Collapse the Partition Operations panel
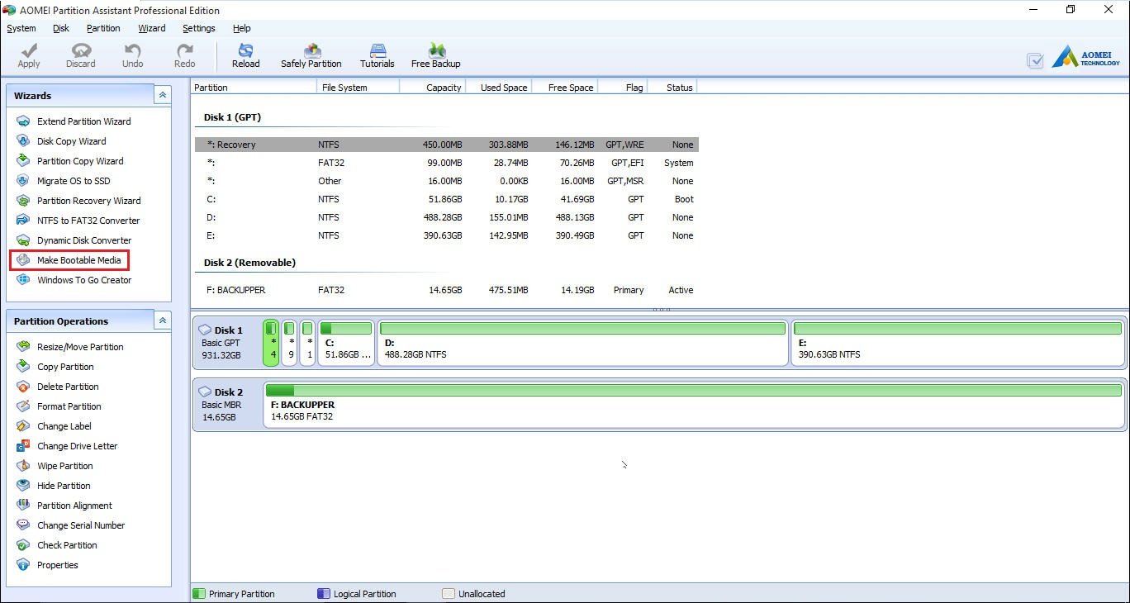This screenshot has height=603, width=1130. 163,321
